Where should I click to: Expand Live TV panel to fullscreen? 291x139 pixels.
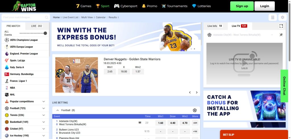tap(281, 26)
